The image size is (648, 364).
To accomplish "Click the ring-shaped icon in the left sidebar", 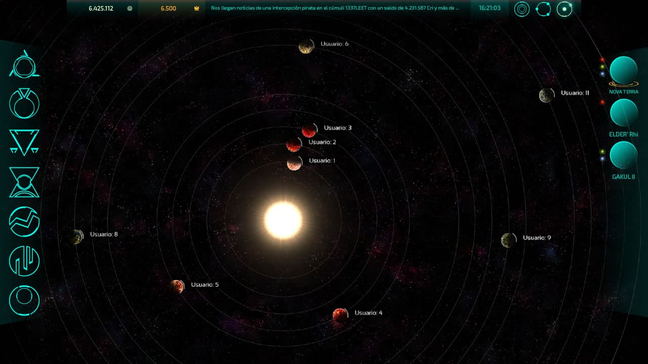I will pyautogui.click(x=24, y=103).
